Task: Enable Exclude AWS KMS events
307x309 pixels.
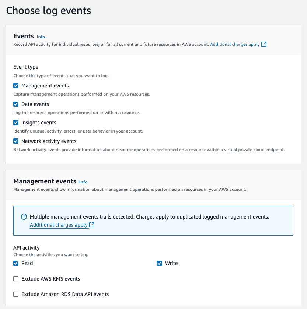Action: [x=16, y=278]
